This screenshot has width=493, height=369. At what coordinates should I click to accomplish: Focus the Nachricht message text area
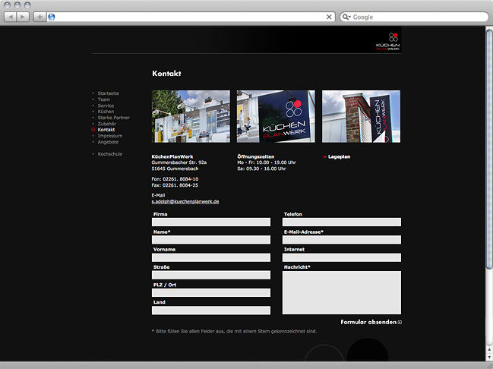341,292
